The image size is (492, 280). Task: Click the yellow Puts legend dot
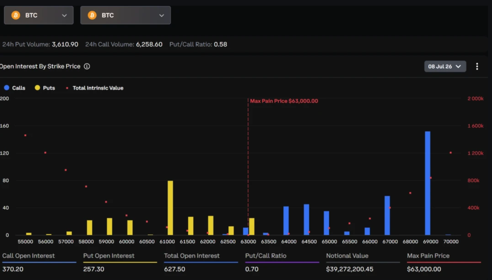pyautogui.click(x=37, y=88)
